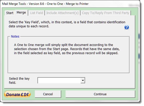Click the empty gray space right of the combo box
This screenshot has height=106, width=144.
[110, 80]
